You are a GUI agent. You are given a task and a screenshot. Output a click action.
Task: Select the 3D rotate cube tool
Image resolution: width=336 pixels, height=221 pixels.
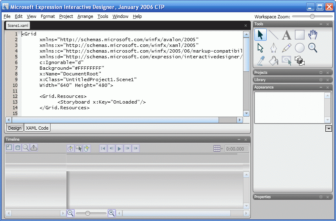[x=300, y=61]
